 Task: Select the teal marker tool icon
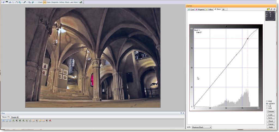(x=33, y=2)
